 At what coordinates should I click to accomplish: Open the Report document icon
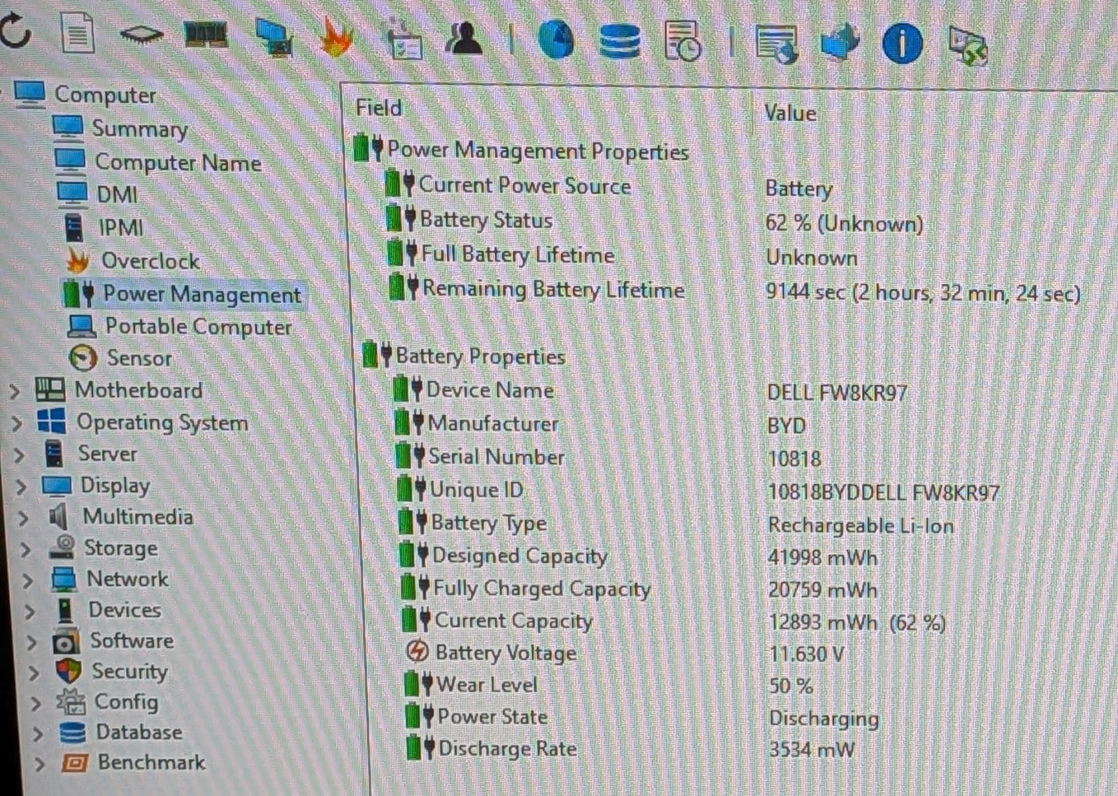(x=78, y=32)
